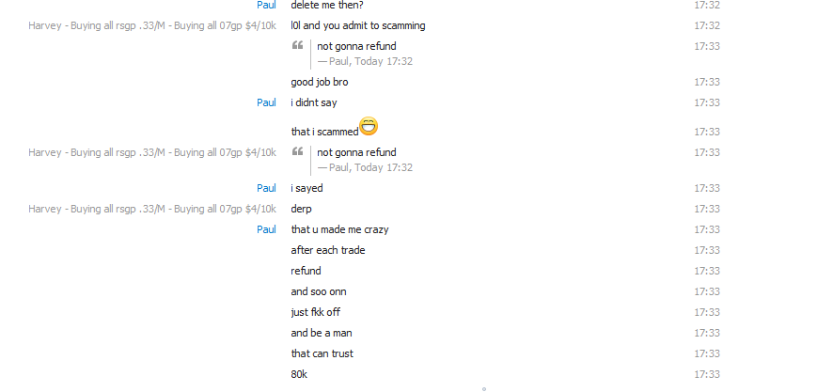817x392 pixels.
Task: Click the 'and be a man' message
Action: (x=322, y=333)
